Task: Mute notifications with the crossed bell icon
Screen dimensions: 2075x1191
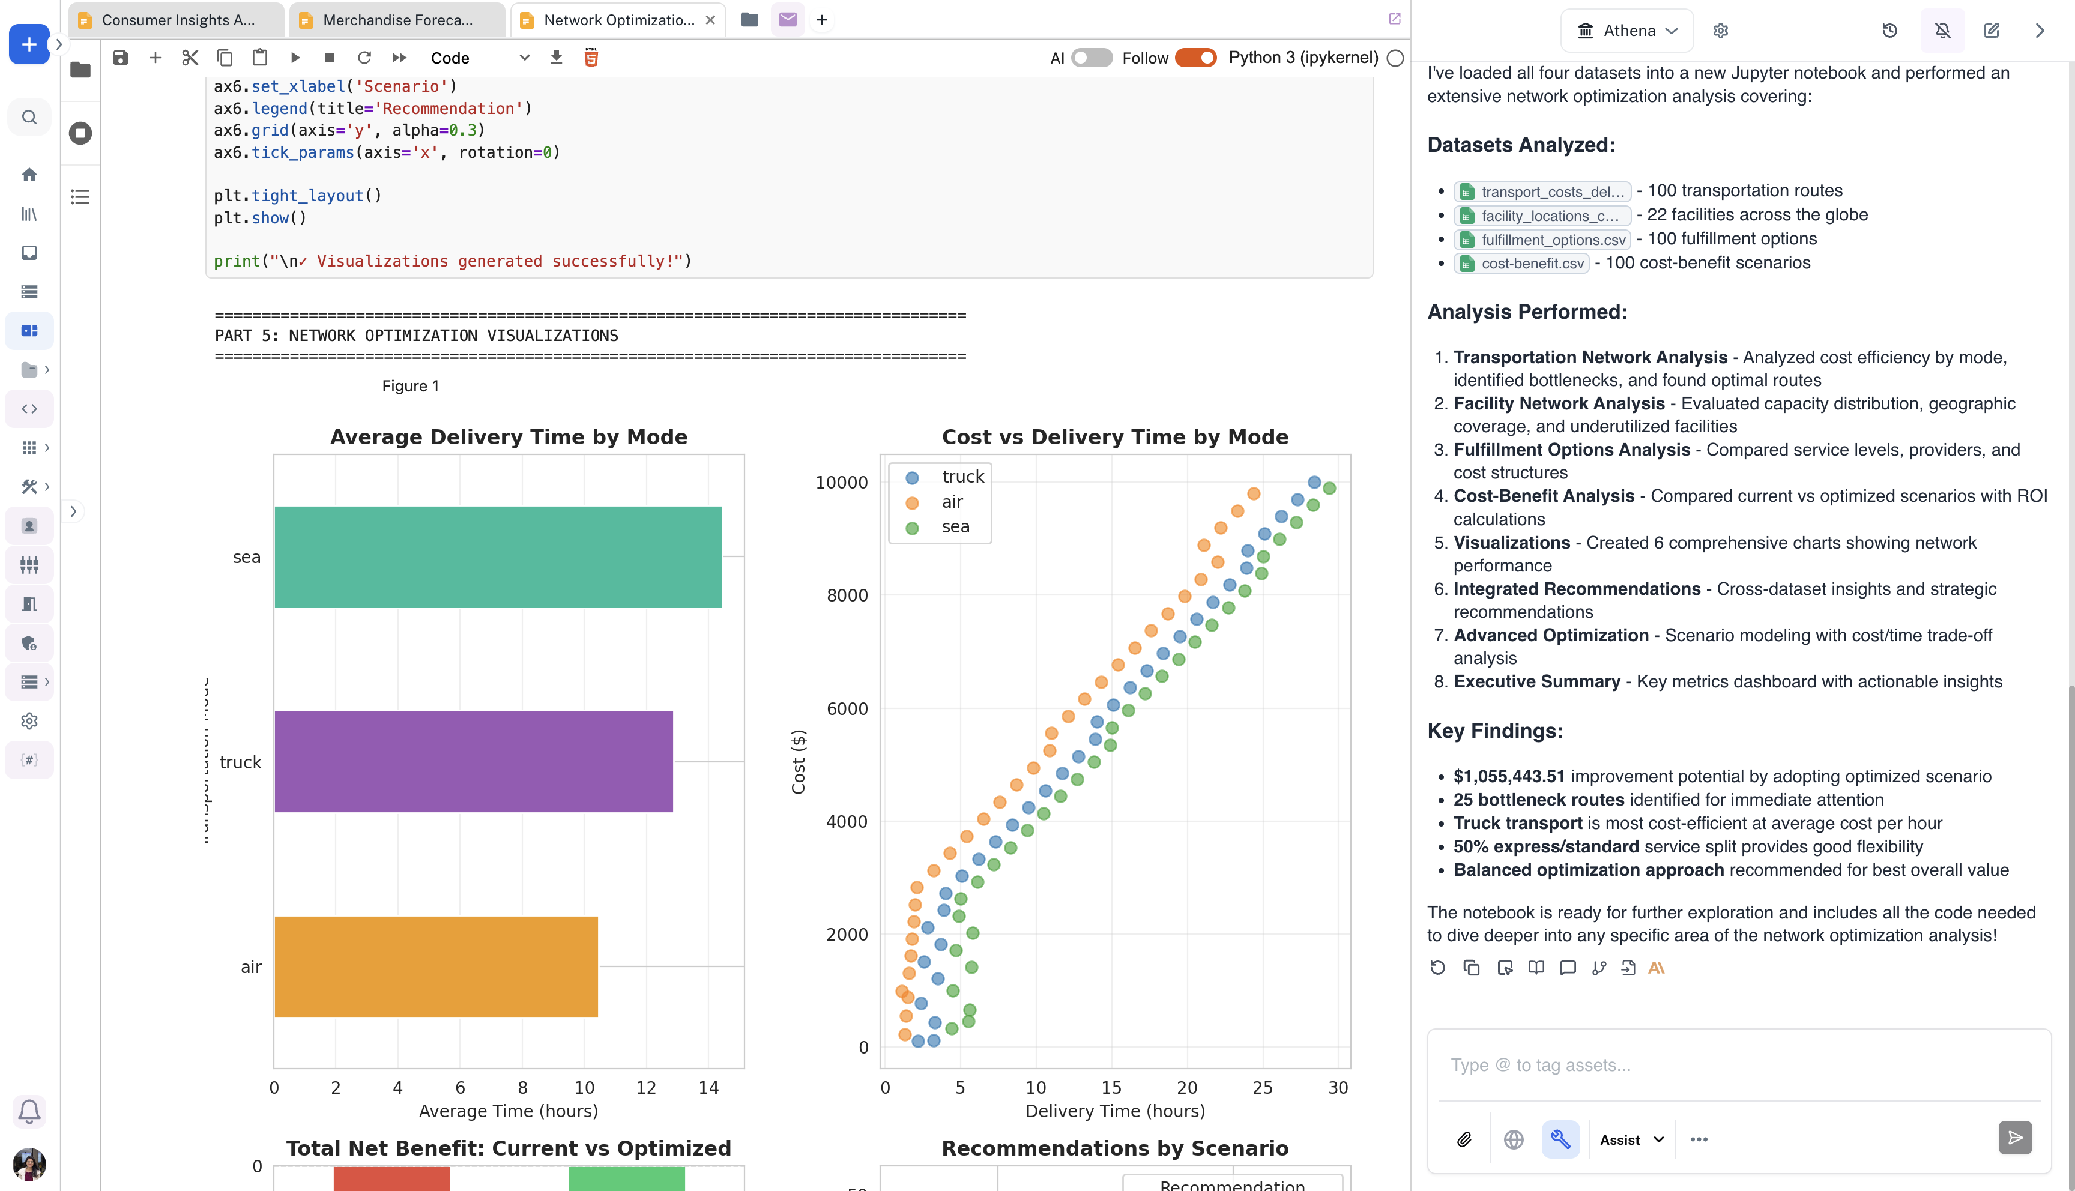Action: (1942, 30)
